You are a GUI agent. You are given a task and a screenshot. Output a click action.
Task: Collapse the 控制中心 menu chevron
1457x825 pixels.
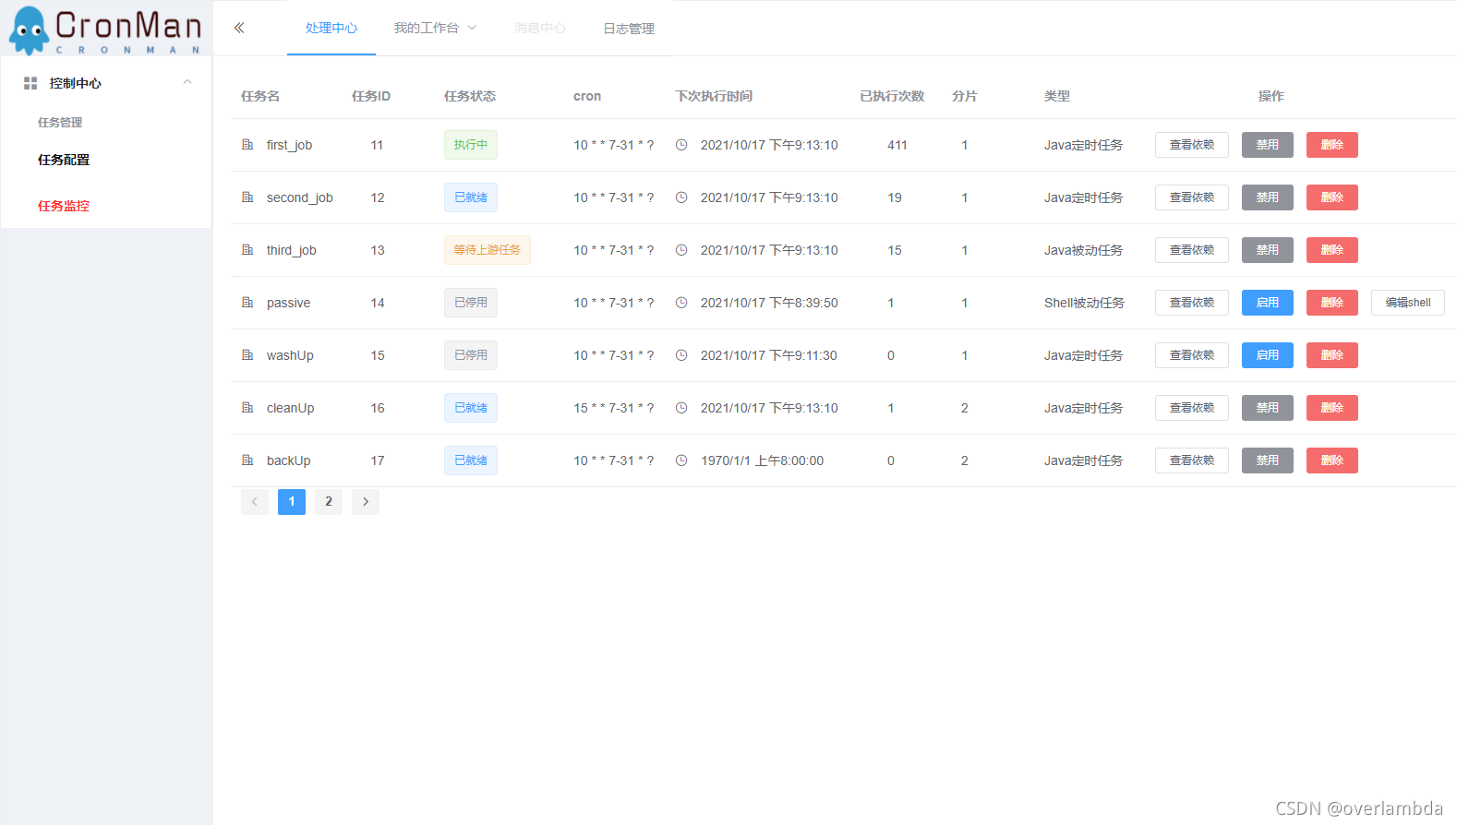(187, 82)
